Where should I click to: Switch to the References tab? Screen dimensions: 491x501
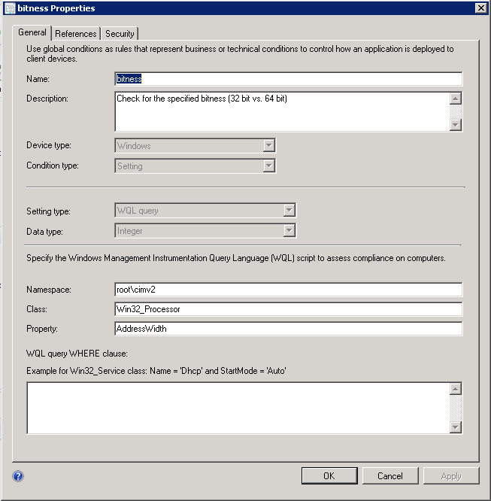76,34
